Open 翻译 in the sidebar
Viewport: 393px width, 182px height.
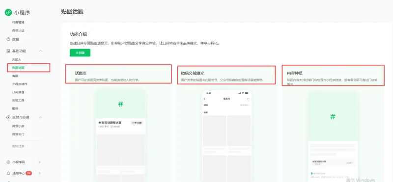pyautogui.click(x=15, y=108)
